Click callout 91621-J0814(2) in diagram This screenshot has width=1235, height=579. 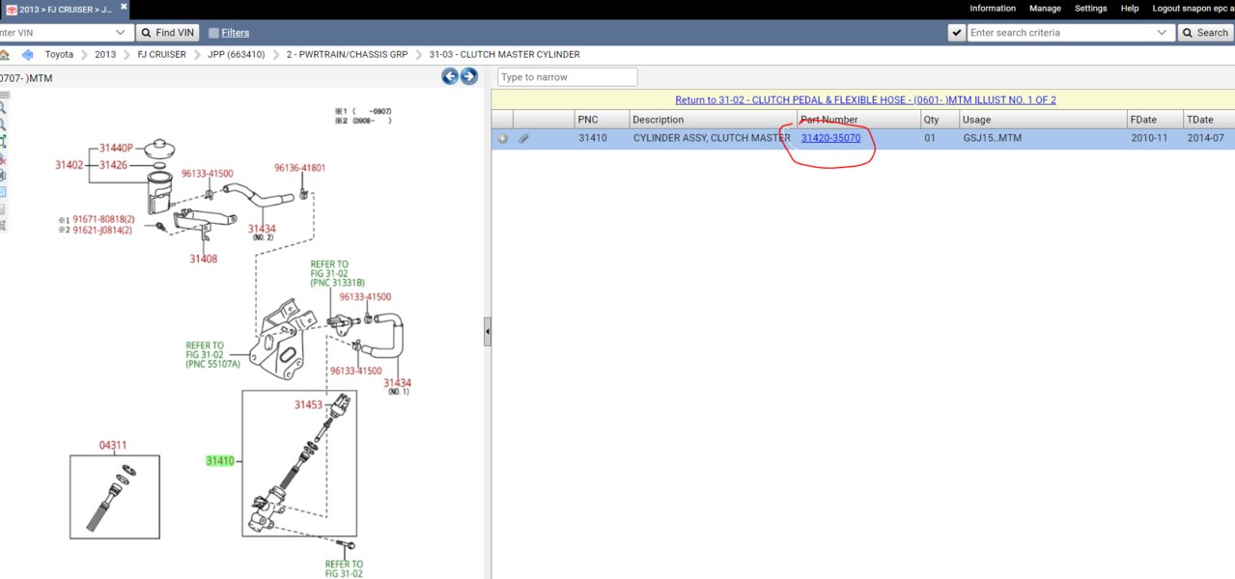(103, 230)
